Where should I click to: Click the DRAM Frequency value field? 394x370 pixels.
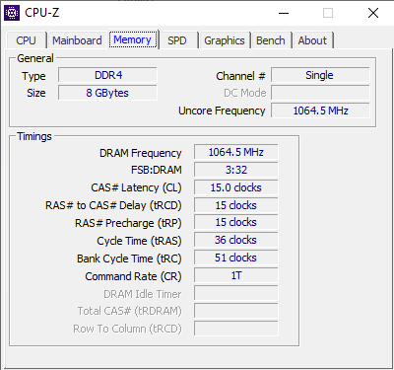pyautogui.click(x=236, y=152)
